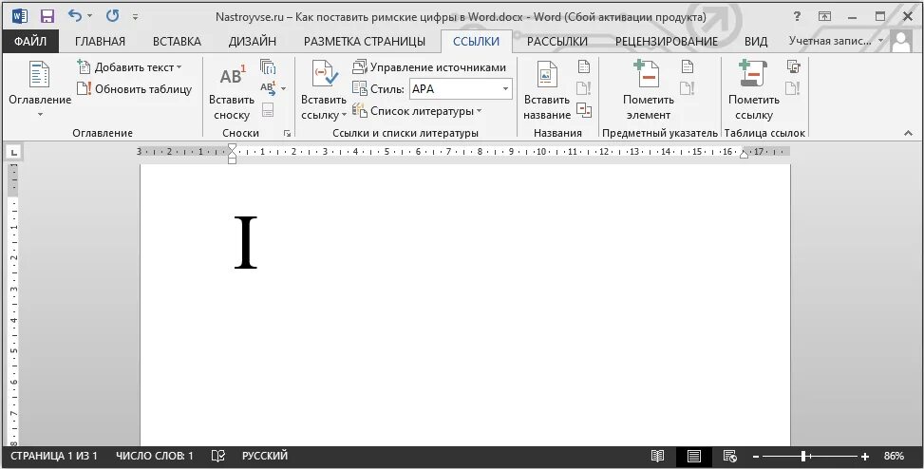The image size is (924, 469).
Task: Click the Redo icon
Action: coord(113,16)
